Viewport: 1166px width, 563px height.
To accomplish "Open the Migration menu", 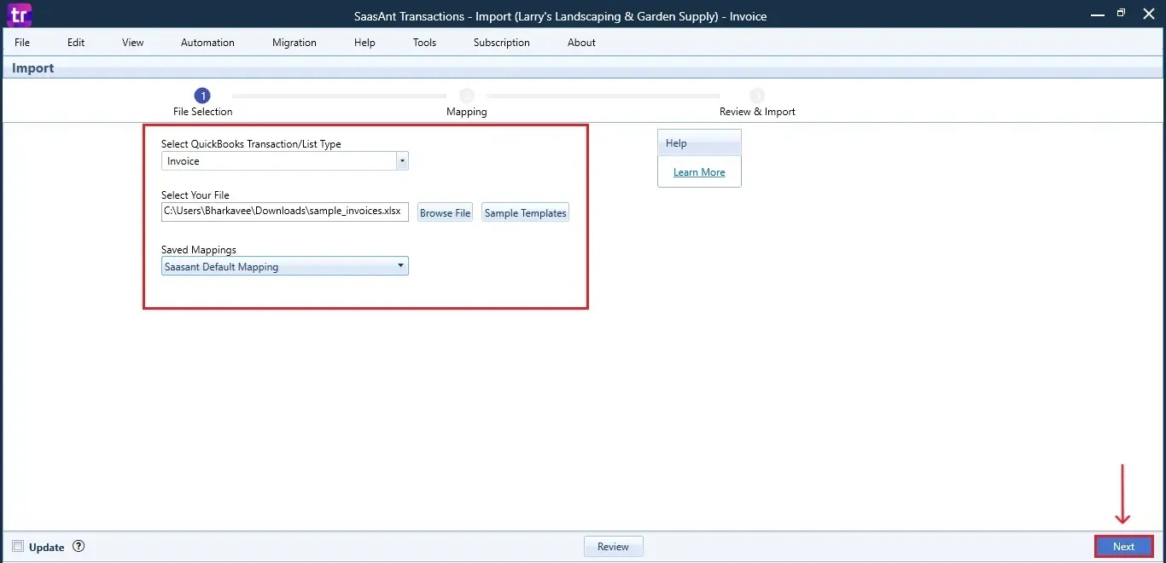I will click(294, 43).
